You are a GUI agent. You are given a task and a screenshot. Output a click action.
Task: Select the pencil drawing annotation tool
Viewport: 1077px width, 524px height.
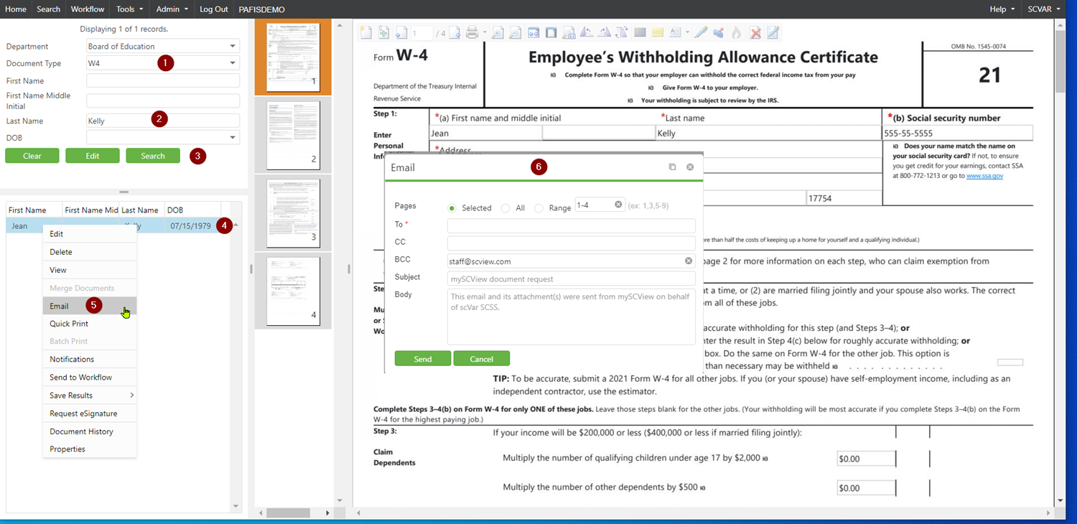700,33
